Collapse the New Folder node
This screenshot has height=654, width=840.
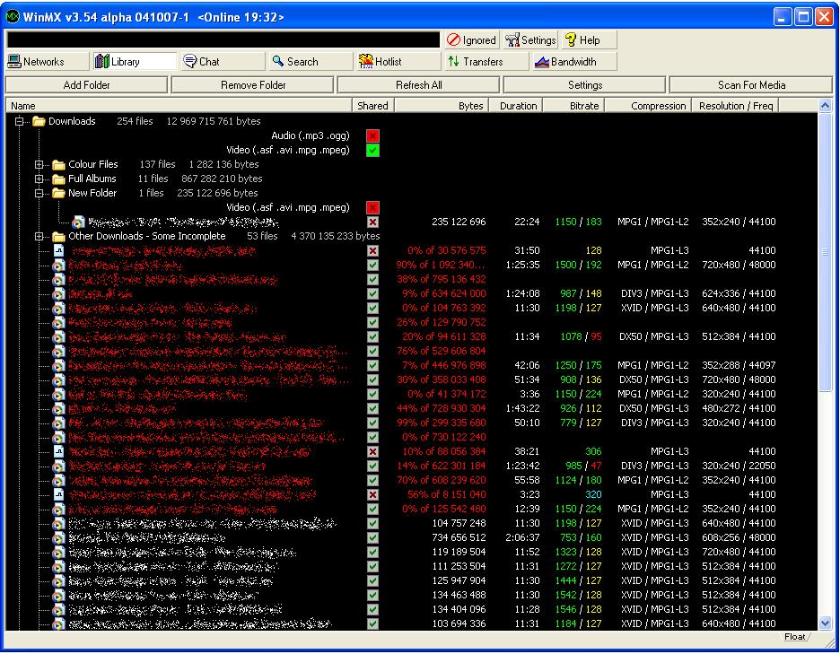39,194
